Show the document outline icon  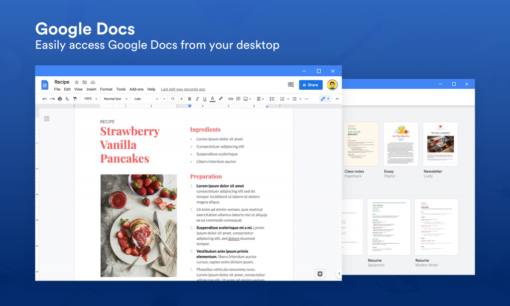click(x=47, y=119)
